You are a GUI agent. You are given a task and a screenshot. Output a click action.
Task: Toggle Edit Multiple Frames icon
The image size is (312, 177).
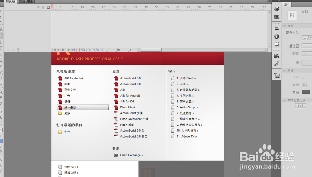97,50
